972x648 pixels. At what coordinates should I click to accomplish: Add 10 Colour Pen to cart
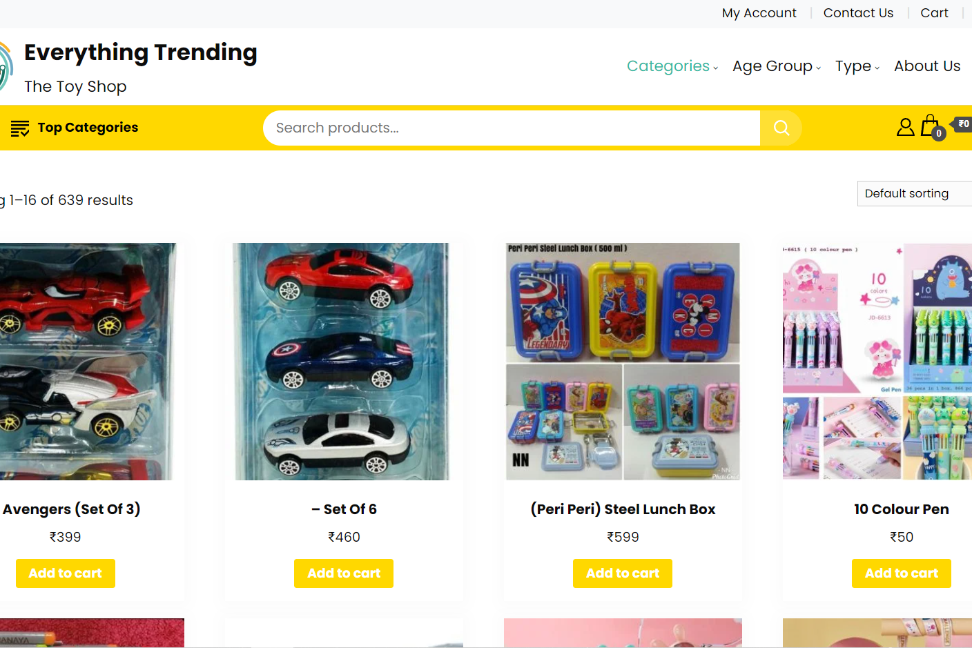click(901, 573)
